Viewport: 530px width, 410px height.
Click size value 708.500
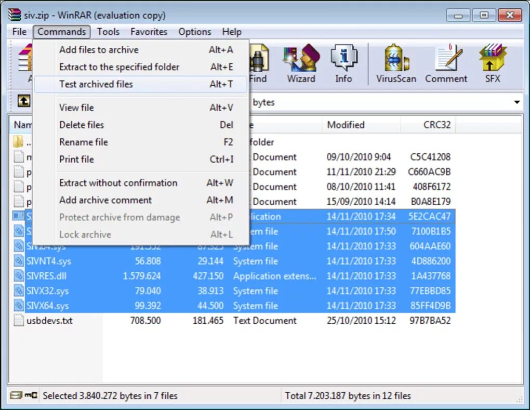(x=145, y=321)
